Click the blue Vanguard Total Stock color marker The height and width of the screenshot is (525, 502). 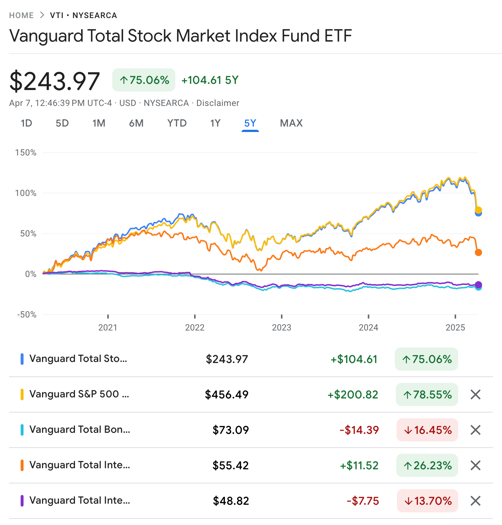point(22,359)
